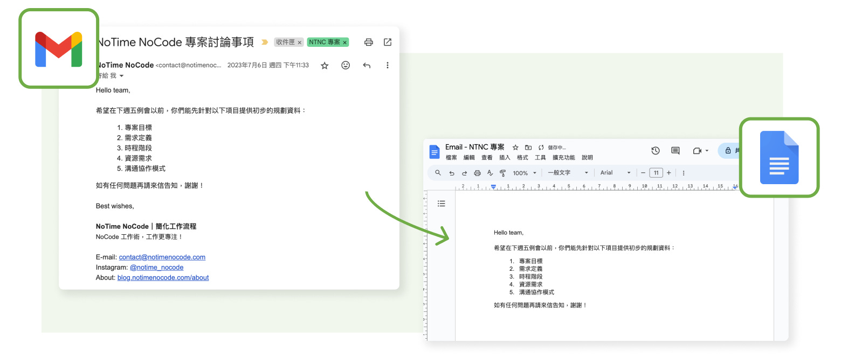The image size is (841, 364).
Task: Check document saving status icon
Action: click(541, 148)
